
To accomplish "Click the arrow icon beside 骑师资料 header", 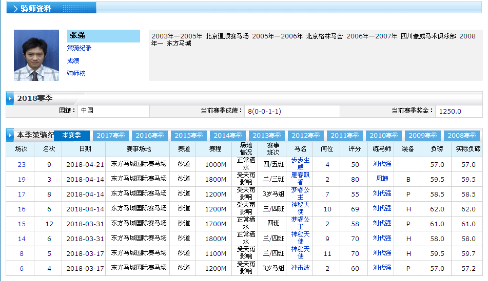I will 15,9.
